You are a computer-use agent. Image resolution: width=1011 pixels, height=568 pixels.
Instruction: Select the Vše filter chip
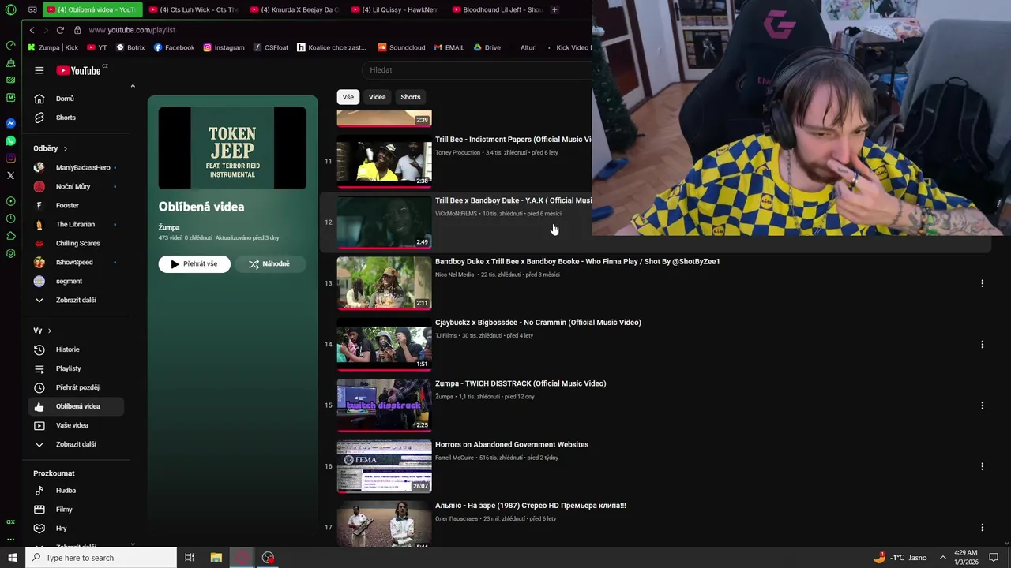pos(348,97)
